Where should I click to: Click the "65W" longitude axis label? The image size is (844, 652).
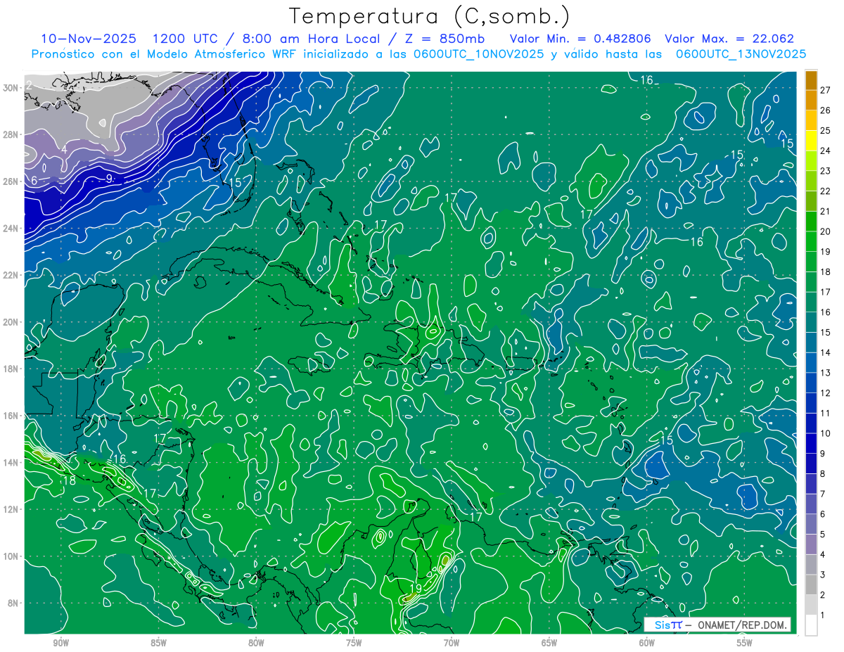click(549, 644)
